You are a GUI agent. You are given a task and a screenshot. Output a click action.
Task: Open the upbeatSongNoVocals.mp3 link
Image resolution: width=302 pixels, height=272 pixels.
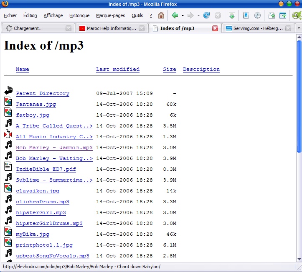tap(52, 256)
